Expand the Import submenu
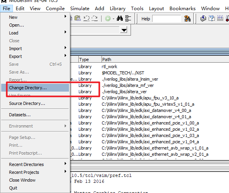 click(35, 49)
